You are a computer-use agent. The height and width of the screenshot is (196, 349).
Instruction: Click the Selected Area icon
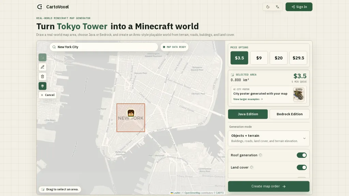232,75
